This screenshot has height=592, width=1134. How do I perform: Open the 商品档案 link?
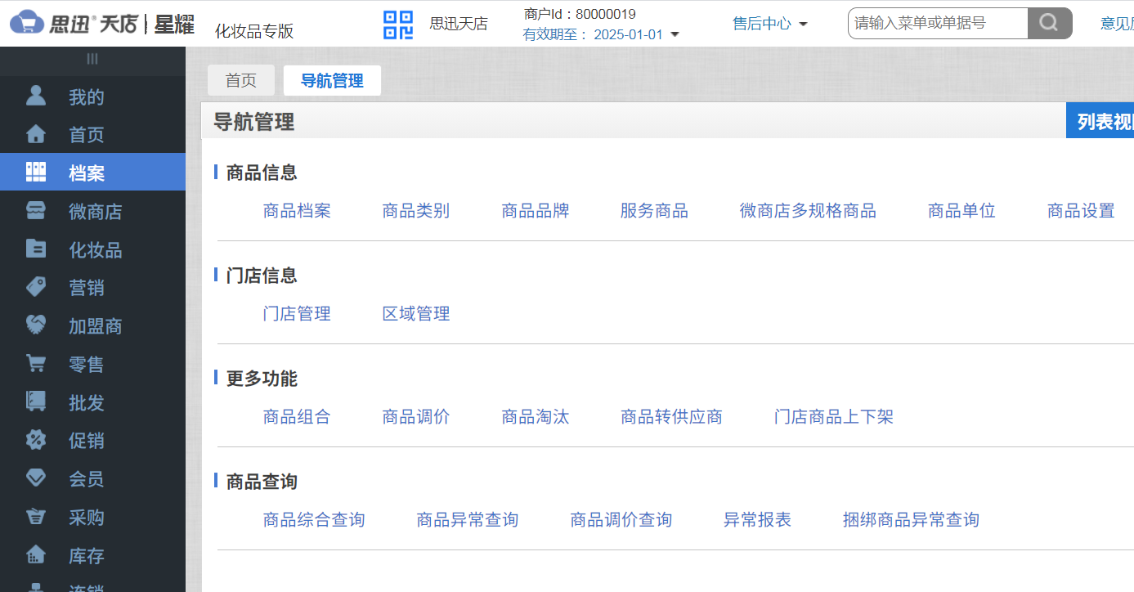click(296, 210)
